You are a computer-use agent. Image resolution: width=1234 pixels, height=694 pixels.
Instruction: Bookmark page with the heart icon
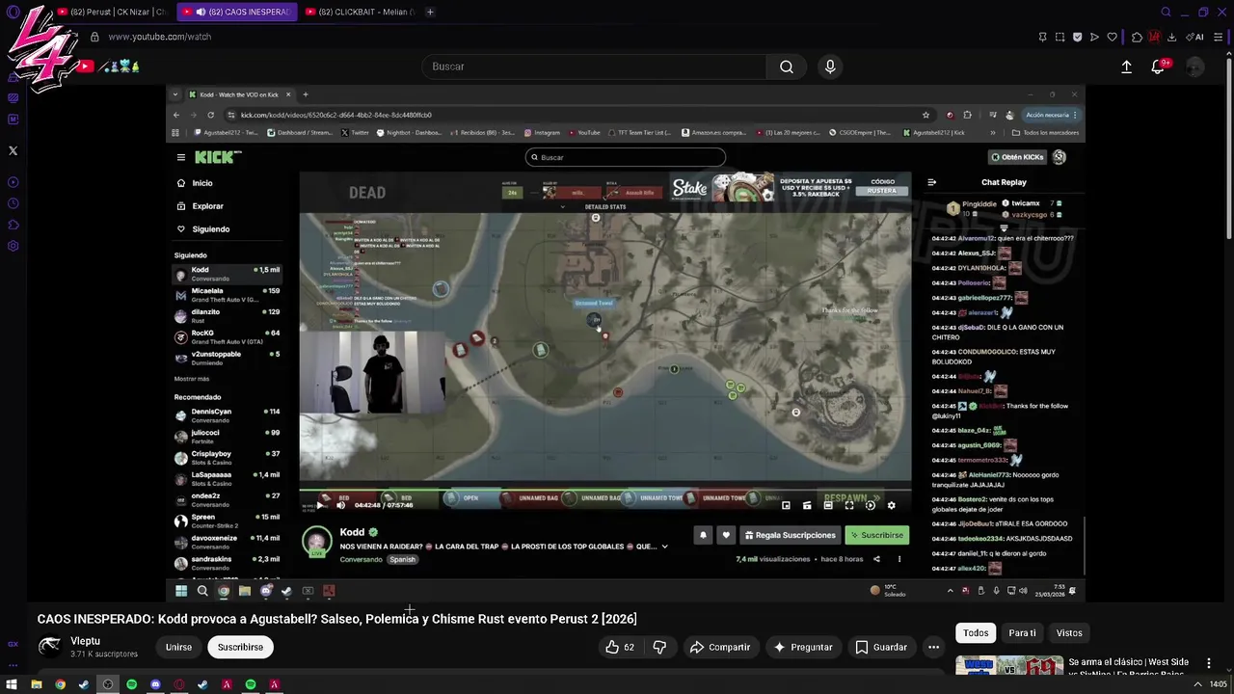1112,37
